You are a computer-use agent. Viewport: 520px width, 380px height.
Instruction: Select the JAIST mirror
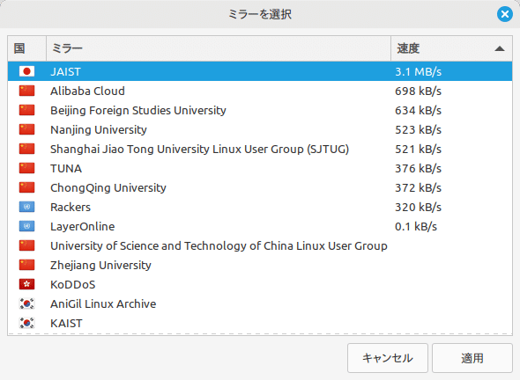[260, 71]
